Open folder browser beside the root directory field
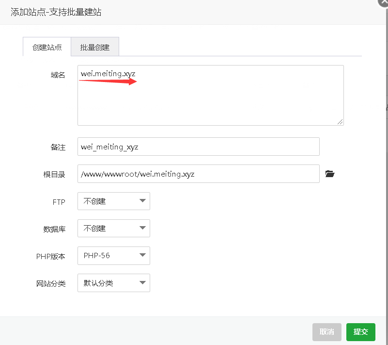The height and width of the screenshot is (345, 388). pyautogui.click(x=330, y=174)
